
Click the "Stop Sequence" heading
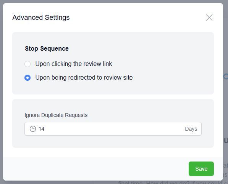click(47, 49)
